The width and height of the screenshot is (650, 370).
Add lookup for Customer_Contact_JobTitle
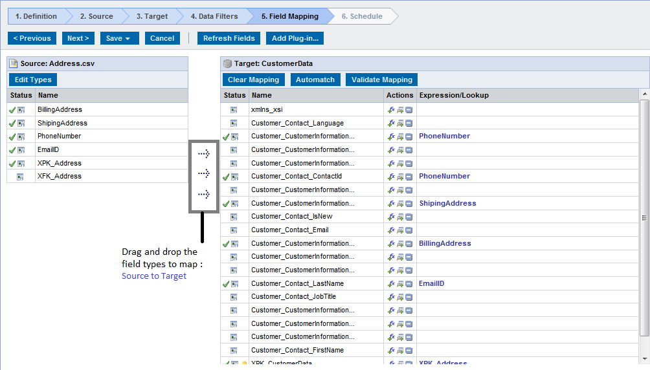click(400, 298)
